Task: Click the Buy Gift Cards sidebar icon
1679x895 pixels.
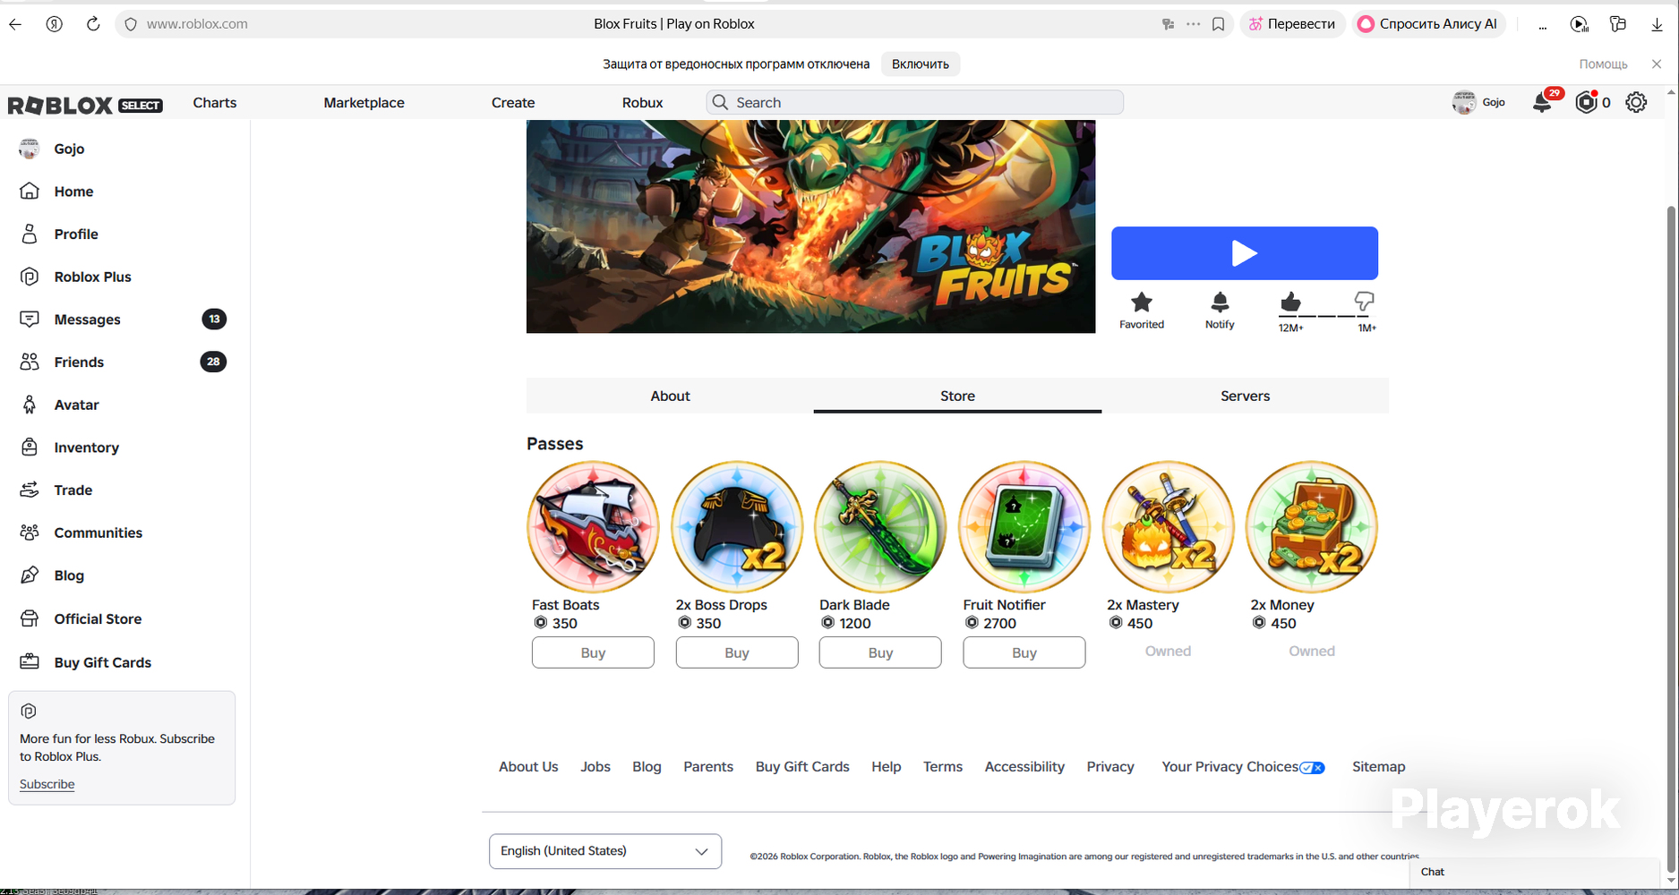Action: pos(30,661)
